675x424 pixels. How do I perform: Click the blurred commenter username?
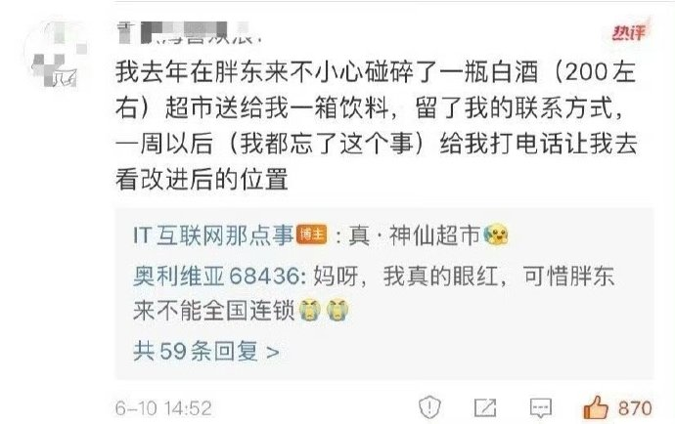(190, 32)
